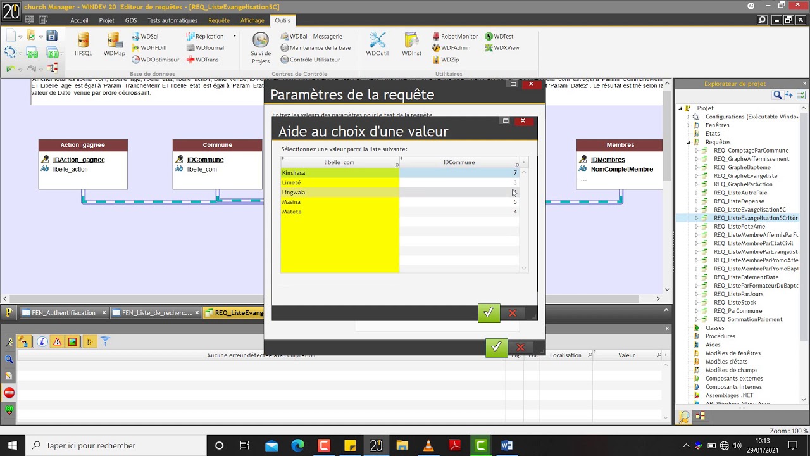Open WDXView utility
Screen dimensions: 810x456
502,48
